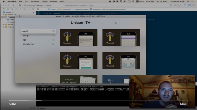Click the video progress bar
Image resolution: width=197 pixels, height=110 pixels.
click(99, 100)
